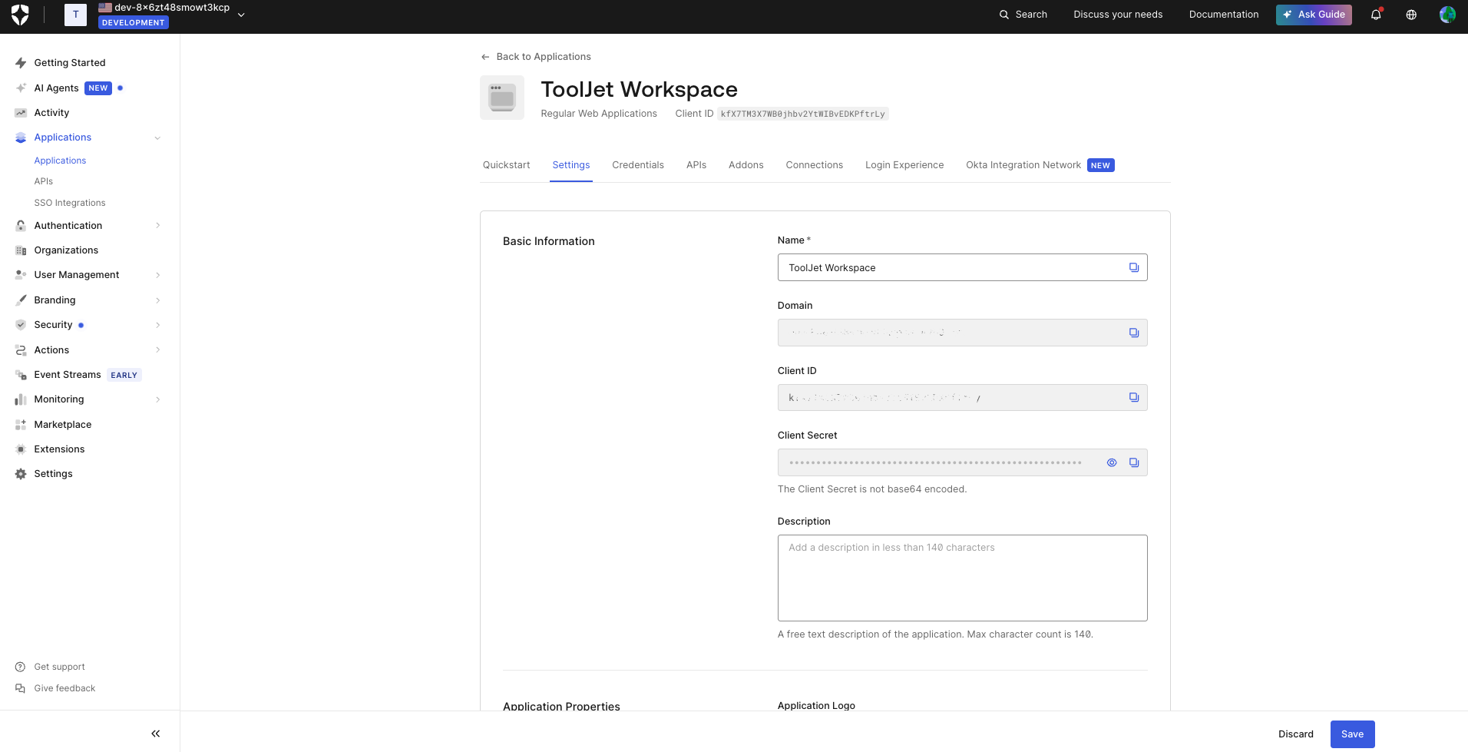Expand the Authentication menu
Image resolution: width=1468 pixels, height=752 pixels.
pyautogui.click(x=69, y=225)
